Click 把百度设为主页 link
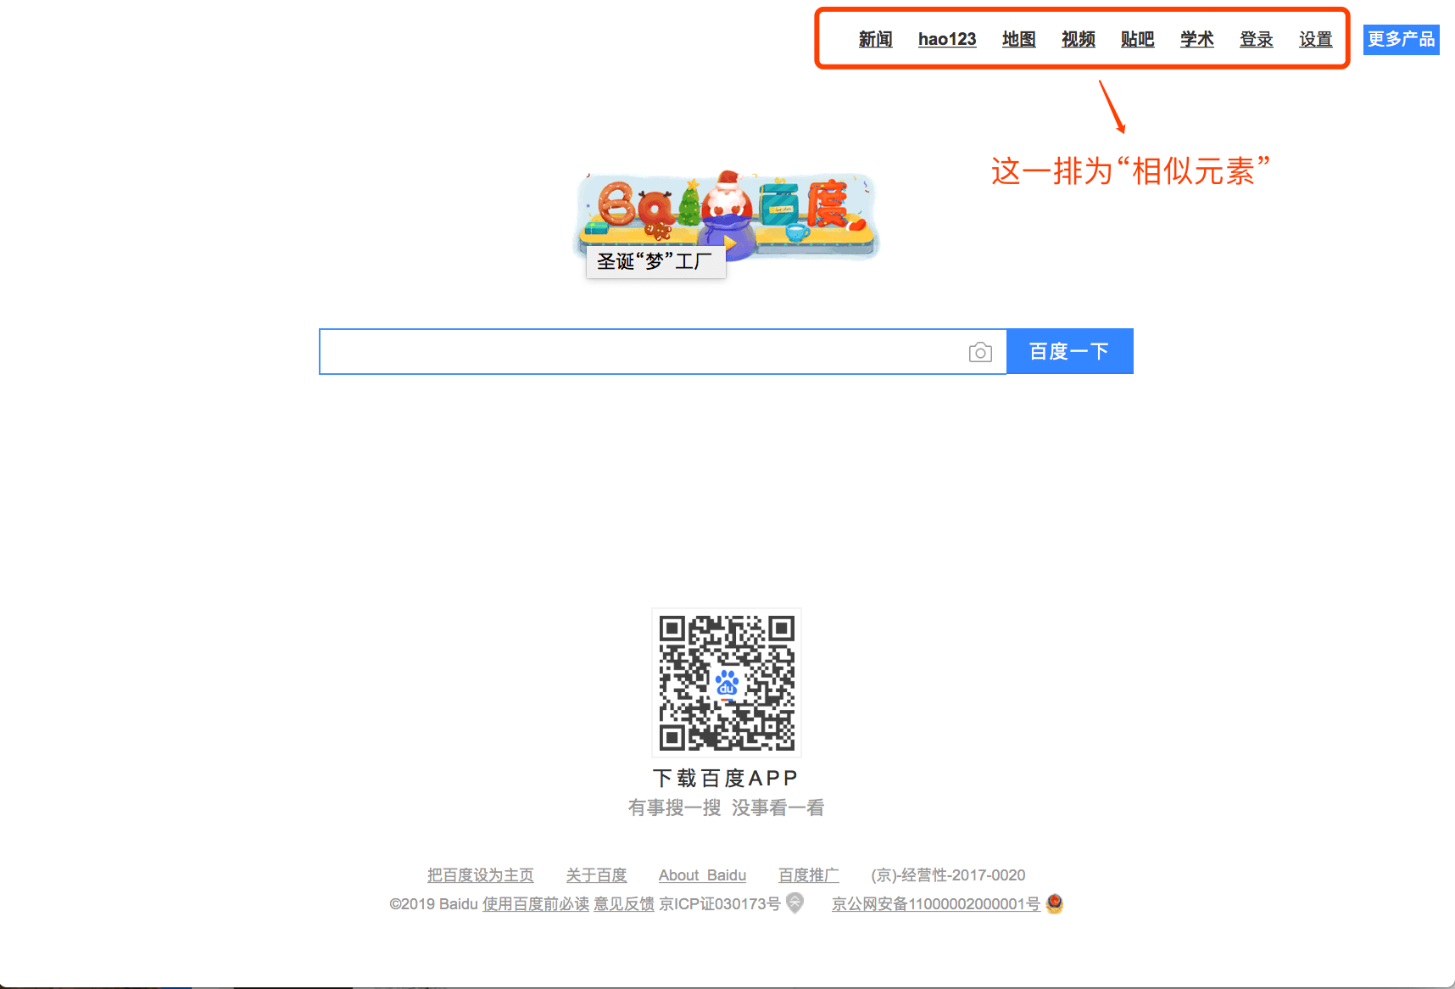The width and height of the screenshot is (1455, 989). point(481,874)
